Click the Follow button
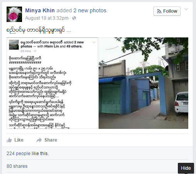The height and width of the screenshot is (174, 196). [x=167, y=11]
